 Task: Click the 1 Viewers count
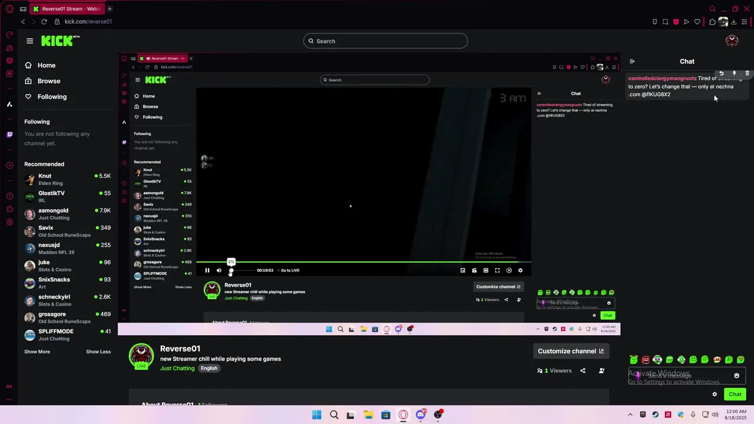coord(554,370)
